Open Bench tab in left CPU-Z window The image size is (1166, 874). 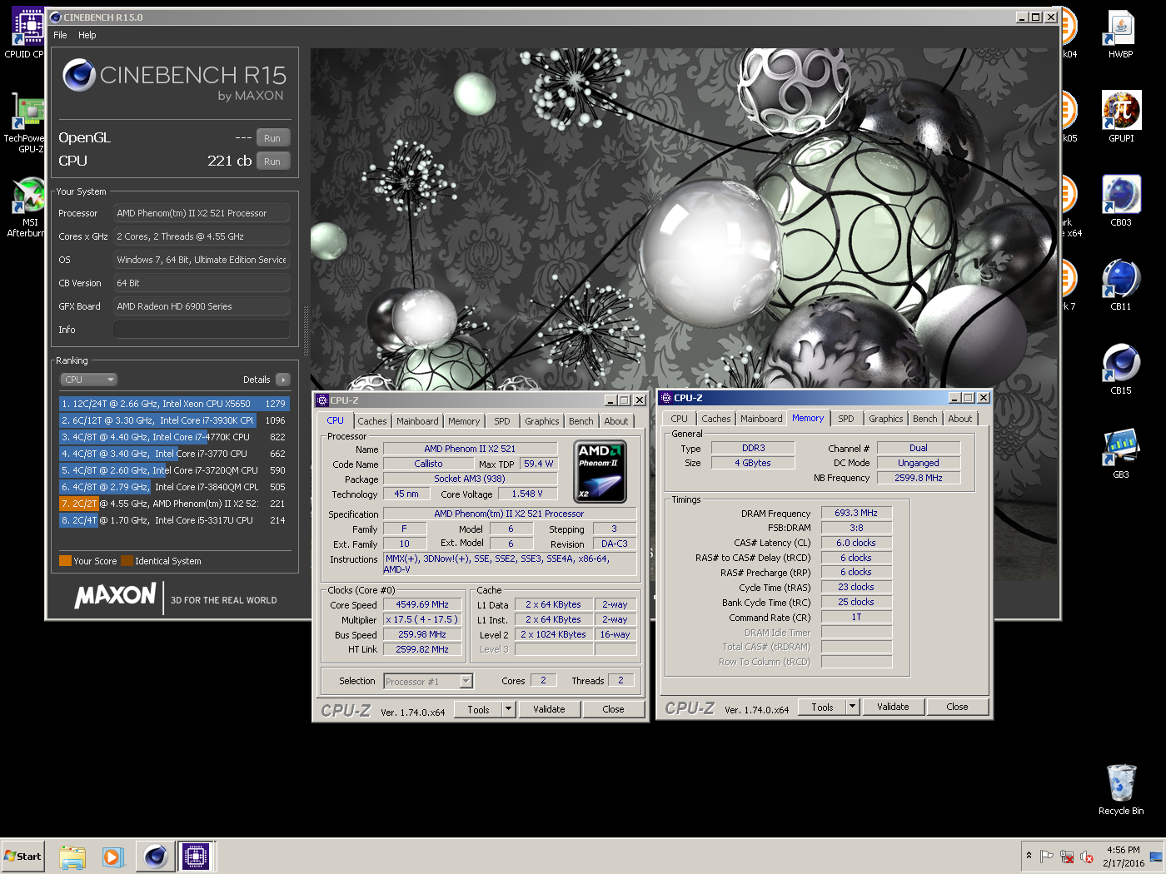[581, 421]
